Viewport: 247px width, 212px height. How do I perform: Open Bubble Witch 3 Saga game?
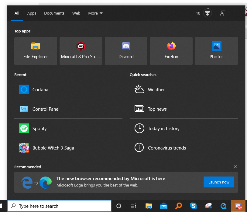(x=68, y=148)
